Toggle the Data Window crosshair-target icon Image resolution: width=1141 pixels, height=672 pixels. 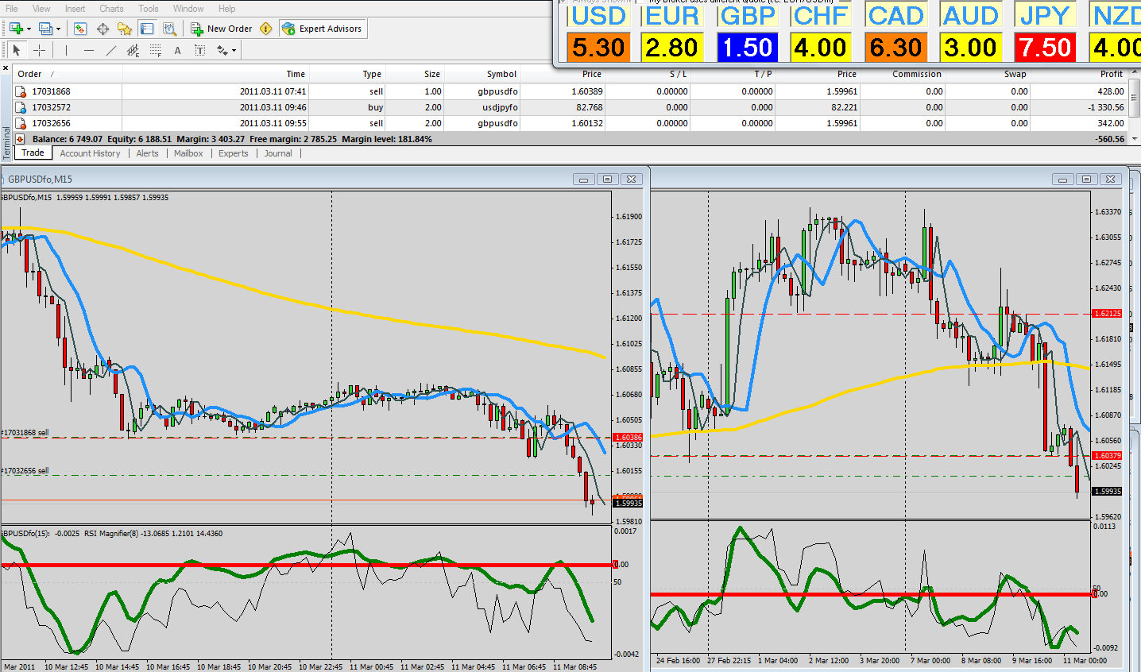(102, 29)
